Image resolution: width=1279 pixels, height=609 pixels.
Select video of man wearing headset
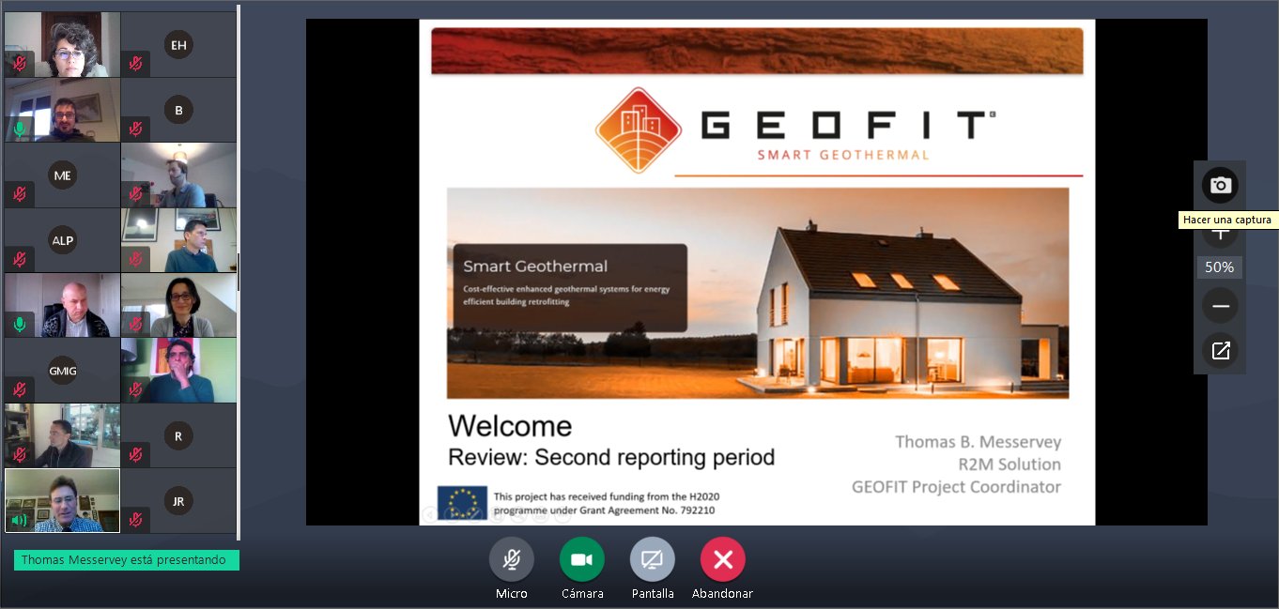pos(178,175)
